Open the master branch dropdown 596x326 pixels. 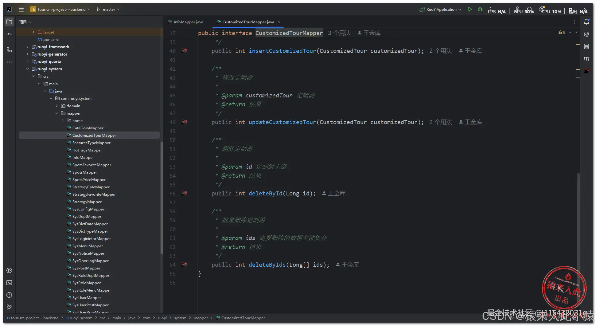pos(108,9)
